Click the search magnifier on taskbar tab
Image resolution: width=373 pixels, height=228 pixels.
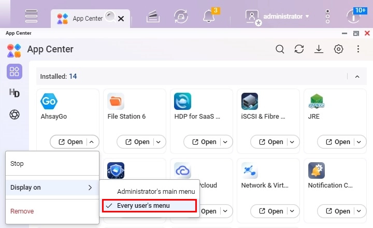[110, 17]
